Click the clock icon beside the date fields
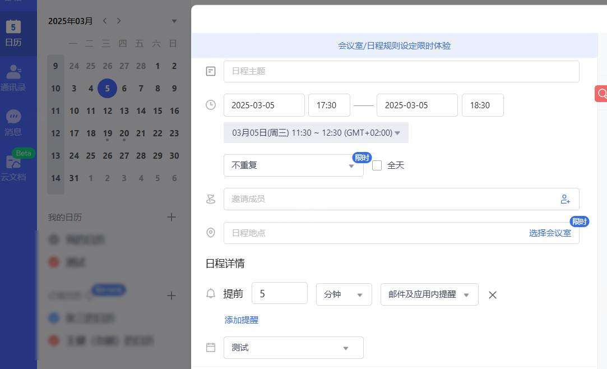 pyautogui.click(x=211, y=105)
